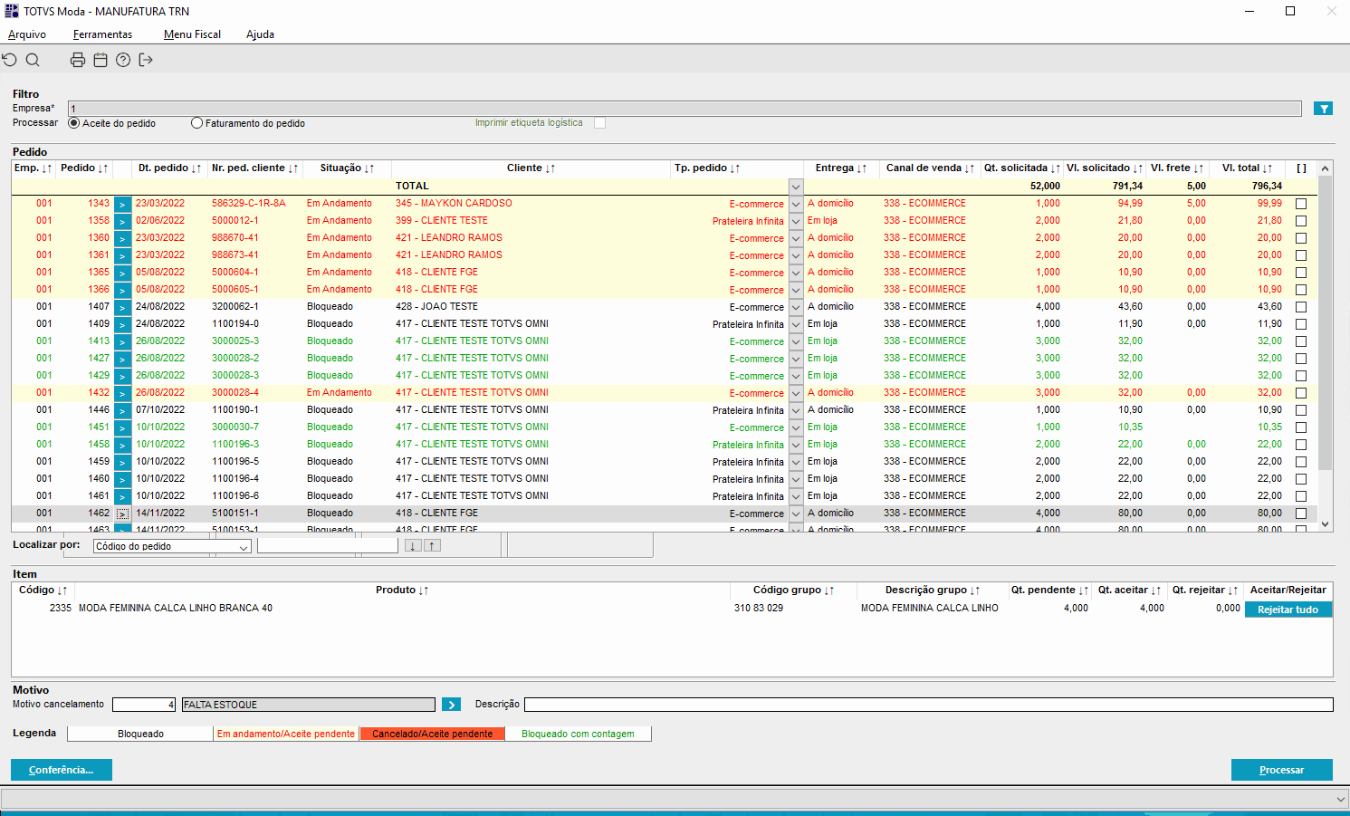The width and height of the screenshot is (1350, 816).
Task: Tick the checkbox for order 1343
Action: click(1301, 204)
